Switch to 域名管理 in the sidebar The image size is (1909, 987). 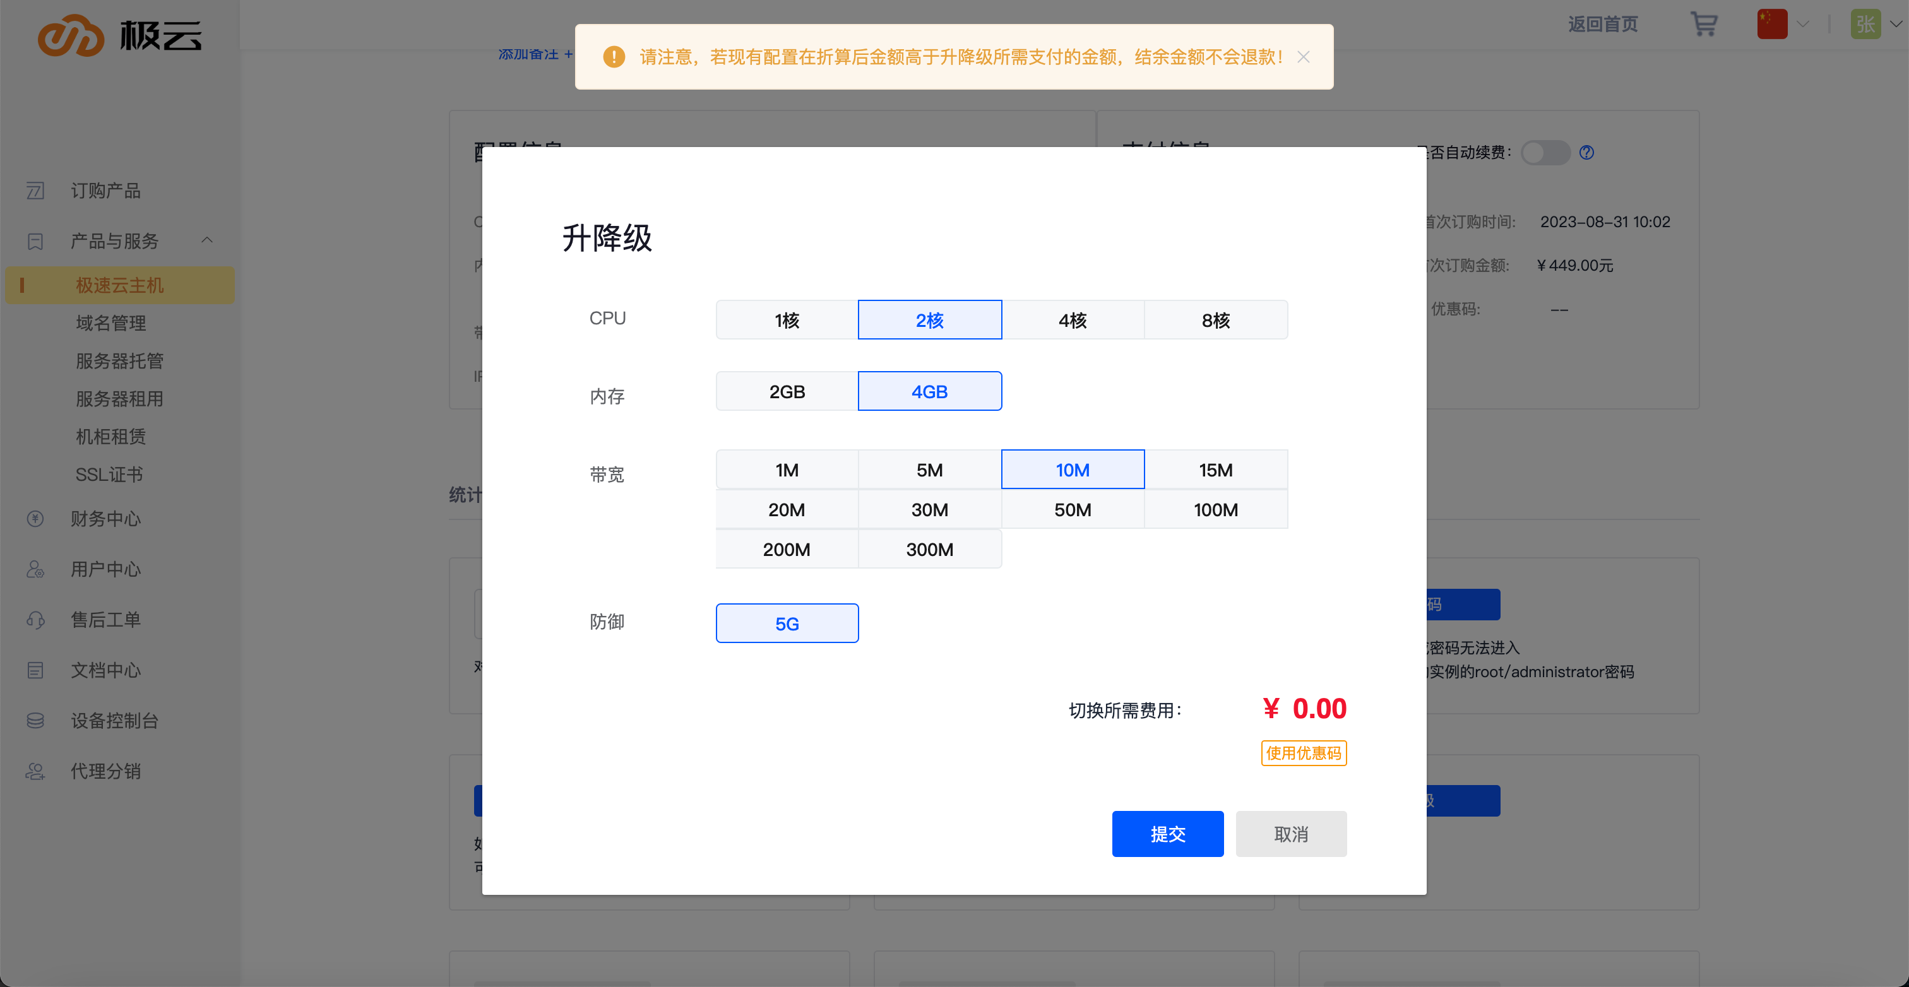[111, 322]
